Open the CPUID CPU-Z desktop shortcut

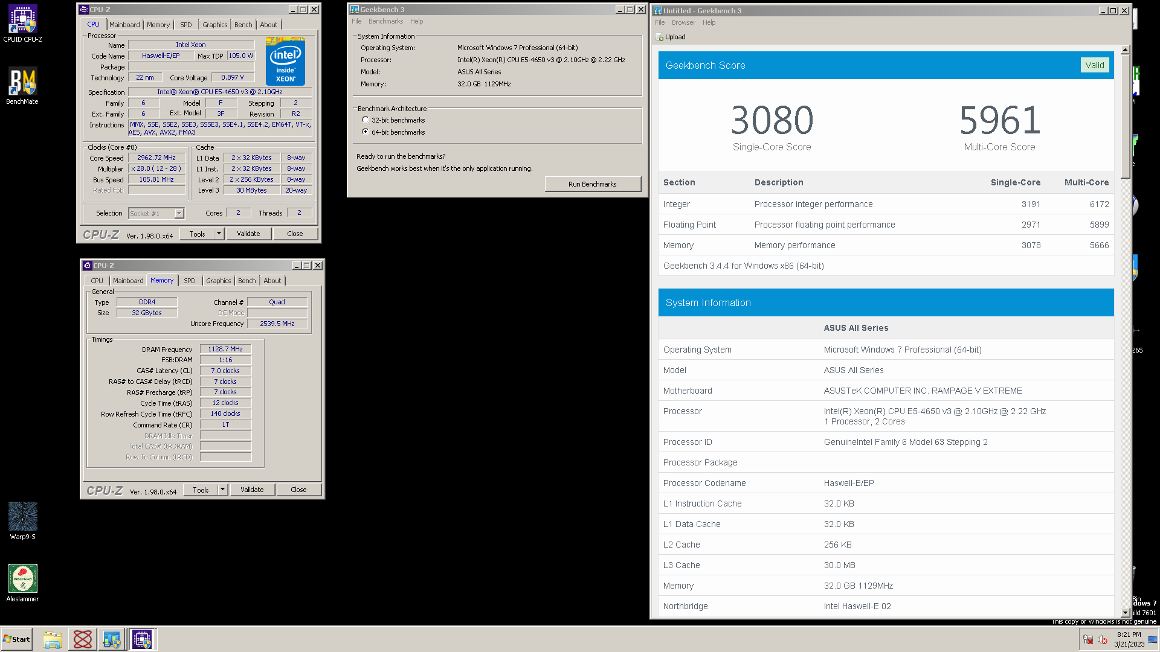click(22, 24)
